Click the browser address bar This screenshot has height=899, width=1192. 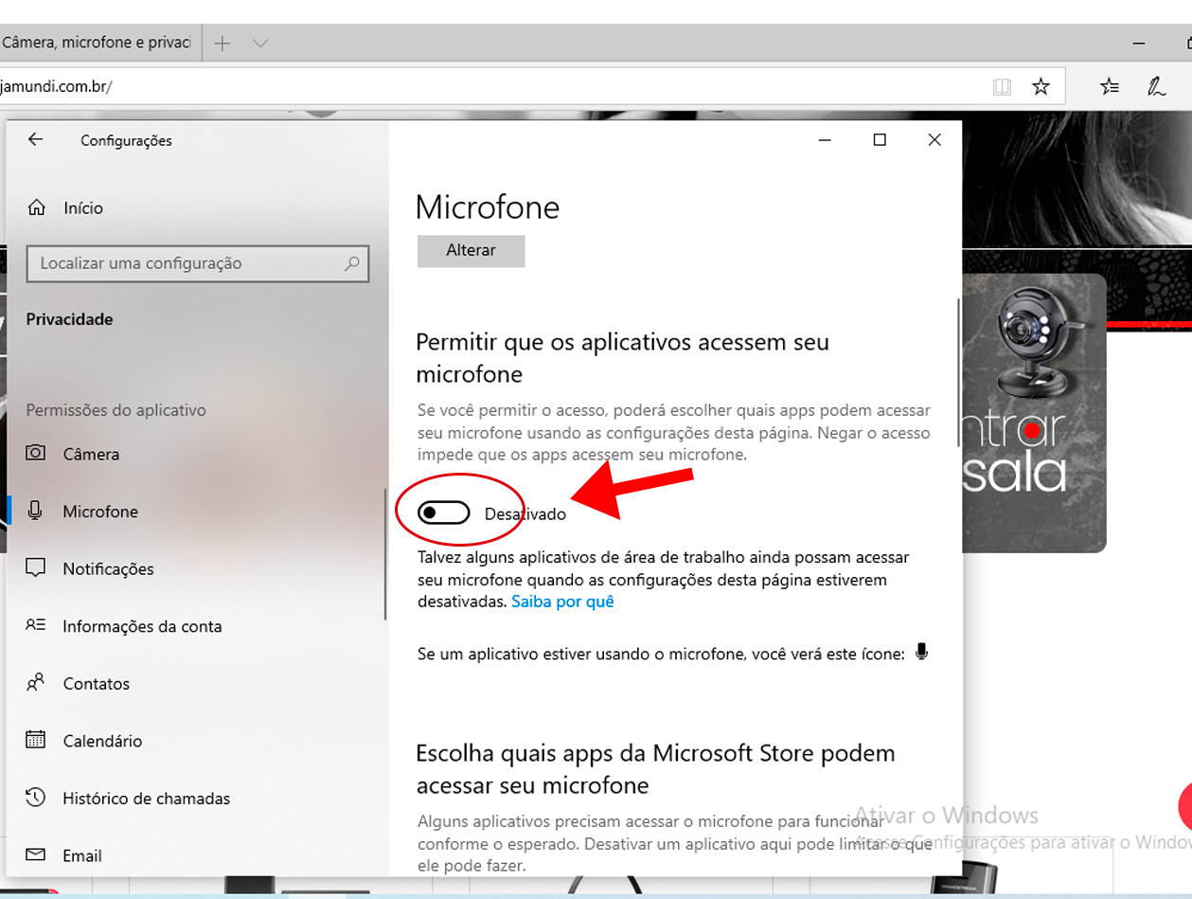click(x=473, y=87)
